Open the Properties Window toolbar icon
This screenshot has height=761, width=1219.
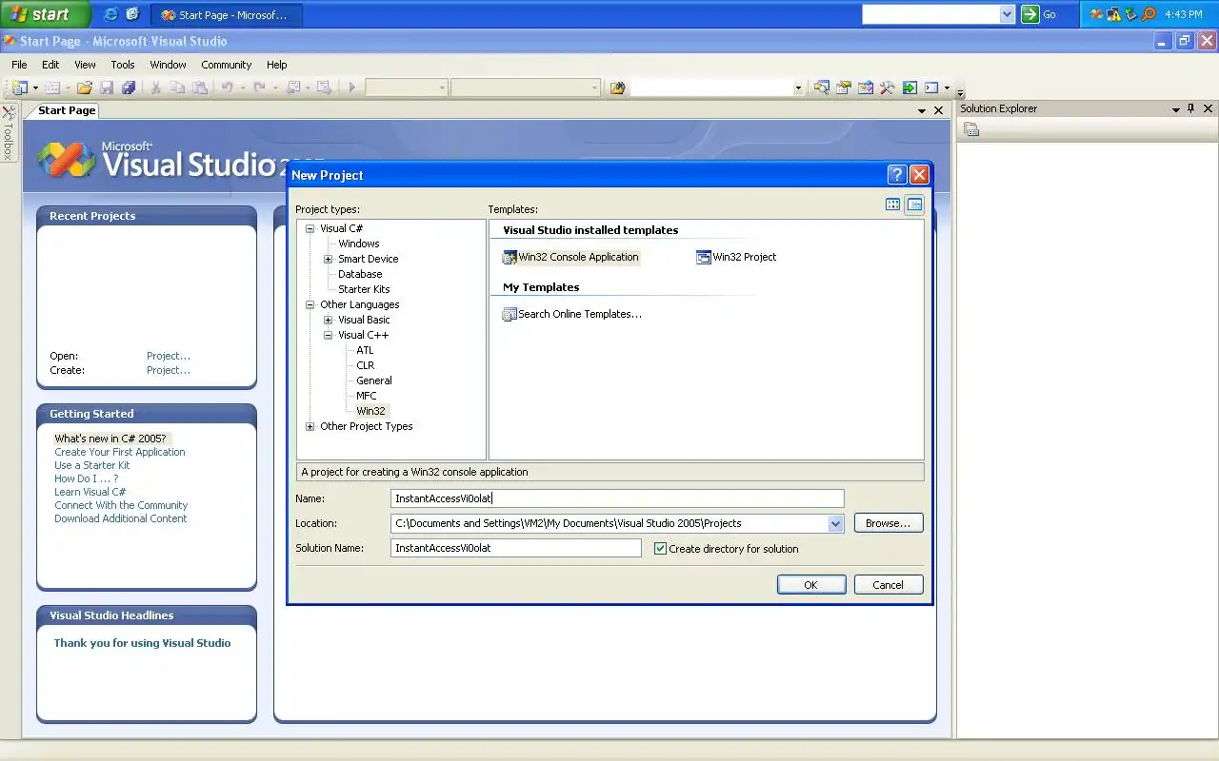tap(843, 88)
